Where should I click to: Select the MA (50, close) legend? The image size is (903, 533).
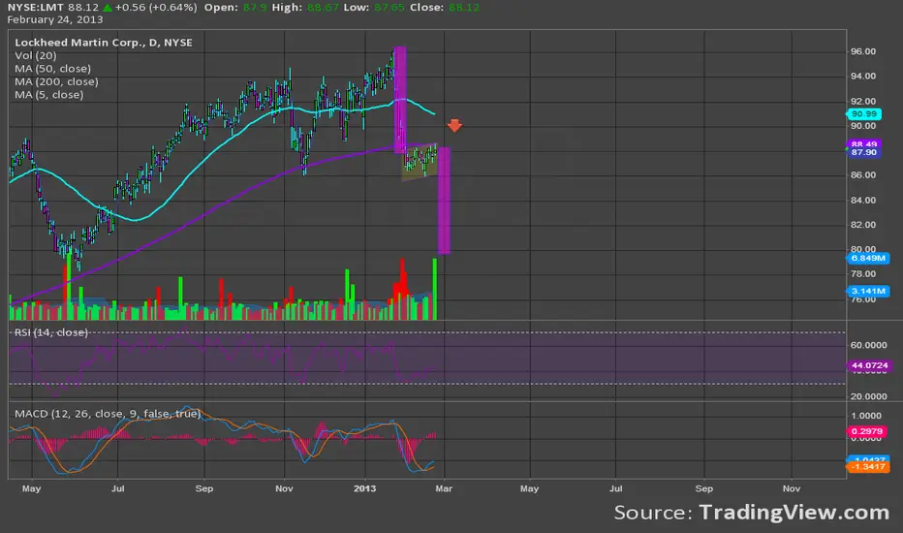(53, 69)
